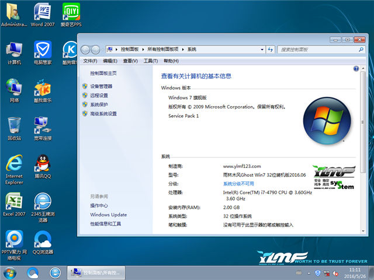
Task: Open 高级系统设置 in the sidebar
Action: point(103,114)
